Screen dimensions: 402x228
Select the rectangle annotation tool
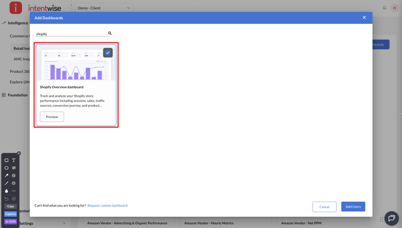[7, 160]
